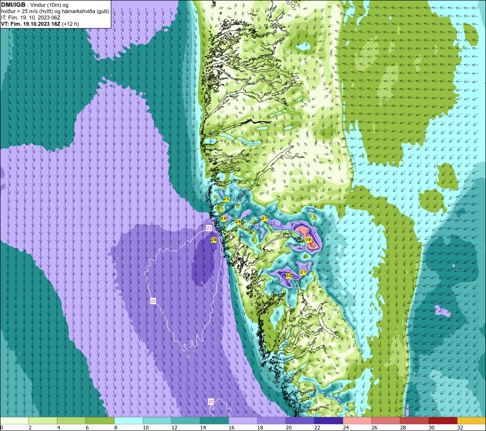Screen dimensions: 486x431
Task: Click the lavender 16–18 m/s scale swatch
Action: click(243, 421)
